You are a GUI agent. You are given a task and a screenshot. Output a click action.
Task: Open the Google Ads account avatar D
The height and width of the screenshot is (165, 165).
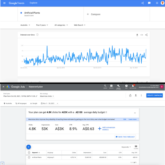162,87
